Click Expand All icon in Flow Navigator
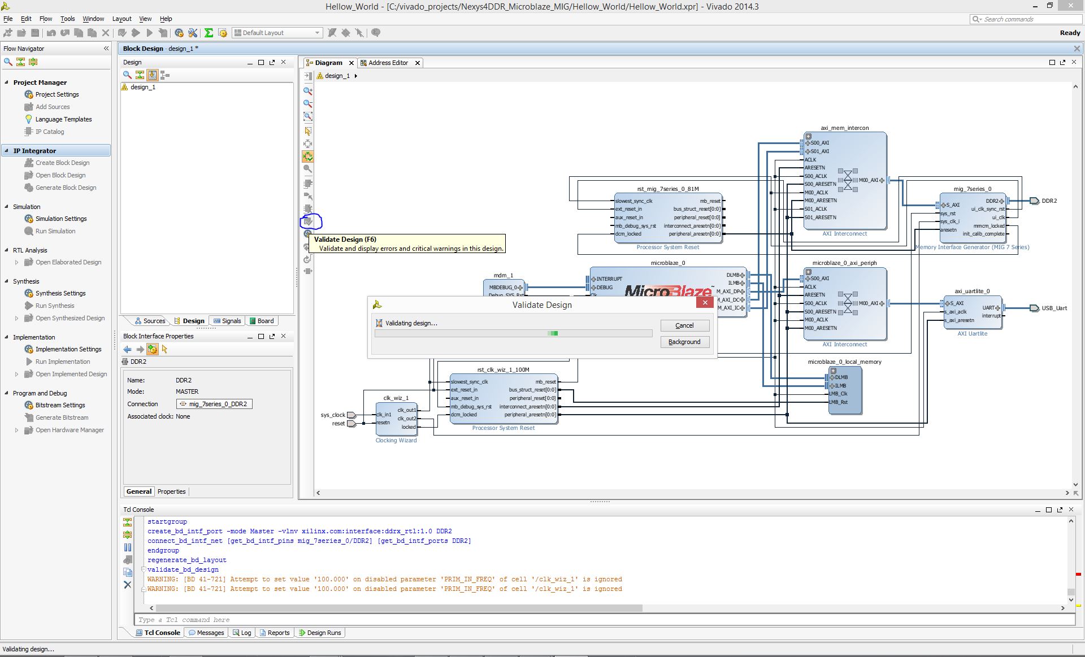Viewport: 1085px width, 657px height. [x=33, y=62]
